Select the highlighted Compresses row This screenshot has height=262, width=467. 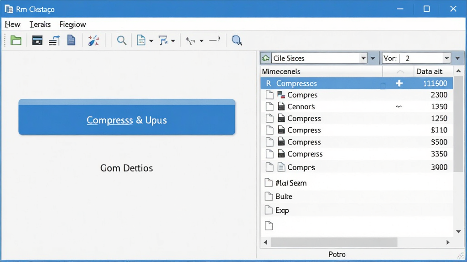[357, 83]
